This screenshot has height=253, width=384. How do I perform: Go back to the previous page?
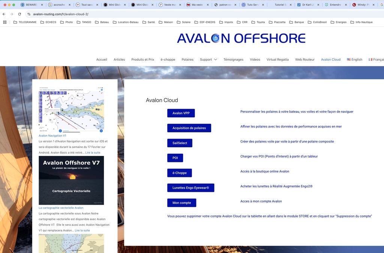click(x=4, y=14)
